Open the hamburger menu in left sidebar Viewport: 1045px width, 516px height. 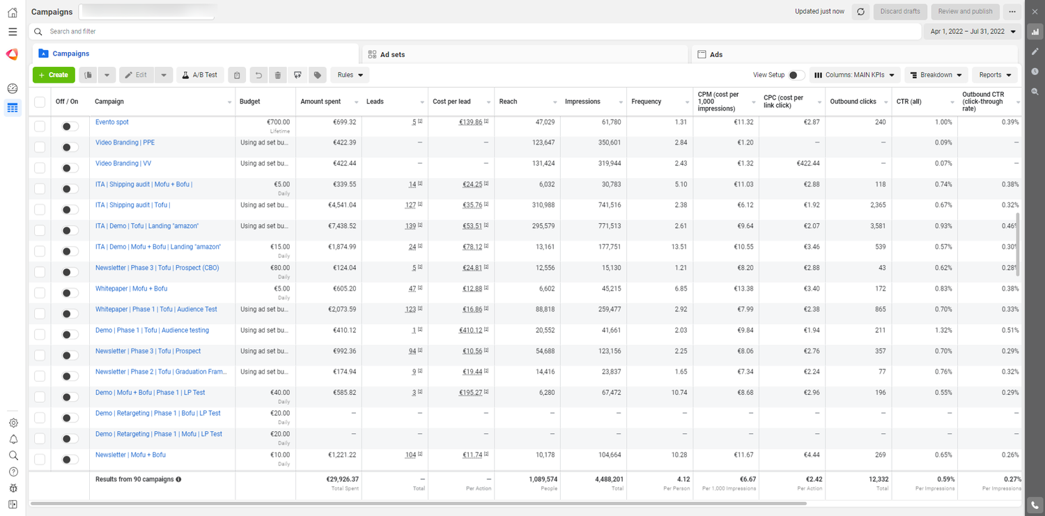[13, 32]
